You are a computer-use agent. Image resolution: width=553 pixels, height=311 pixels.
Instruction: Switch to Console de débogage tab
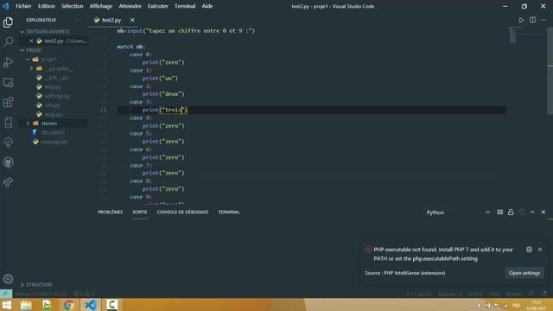click(x=182, y=212)
